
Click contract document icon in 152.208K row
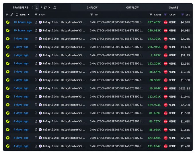point(36,63)
